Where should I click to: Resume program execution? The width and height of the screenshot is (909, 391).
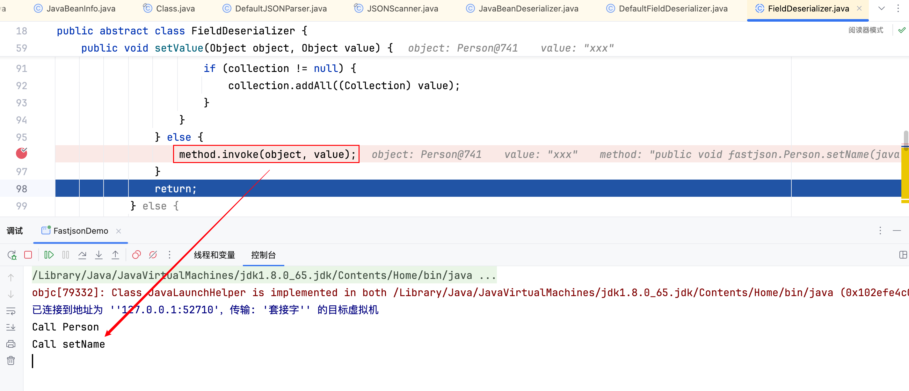click(x=49, y=255)
